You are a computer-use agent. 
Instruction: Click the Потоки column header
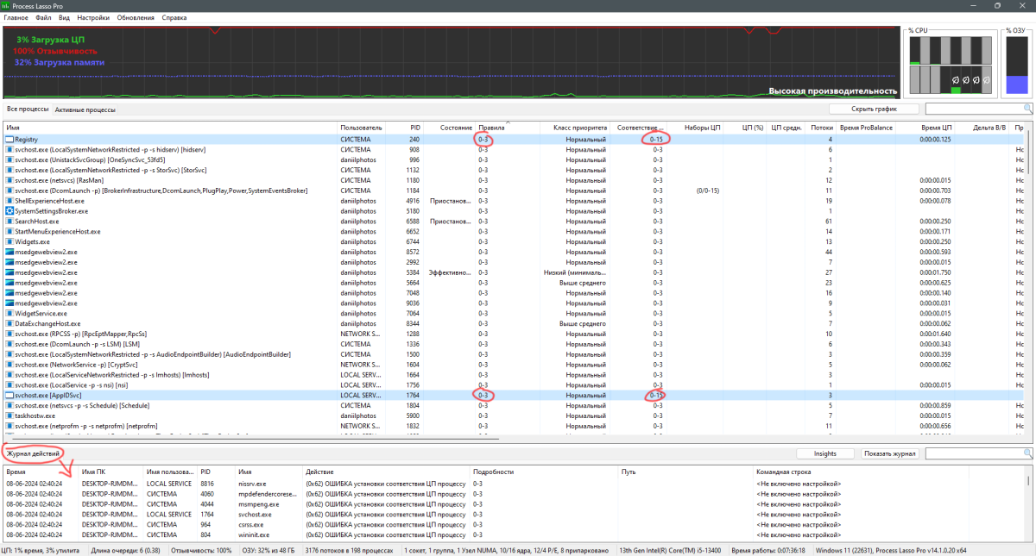pos(822,128)
